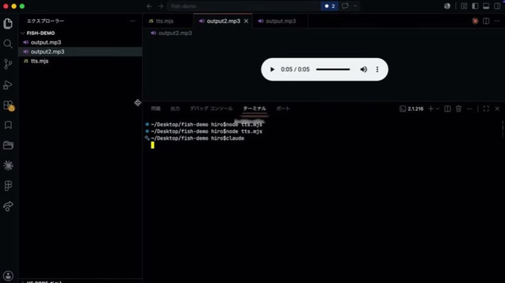
Task: Open the Search view in activity bar
Action: pos(8,44)
